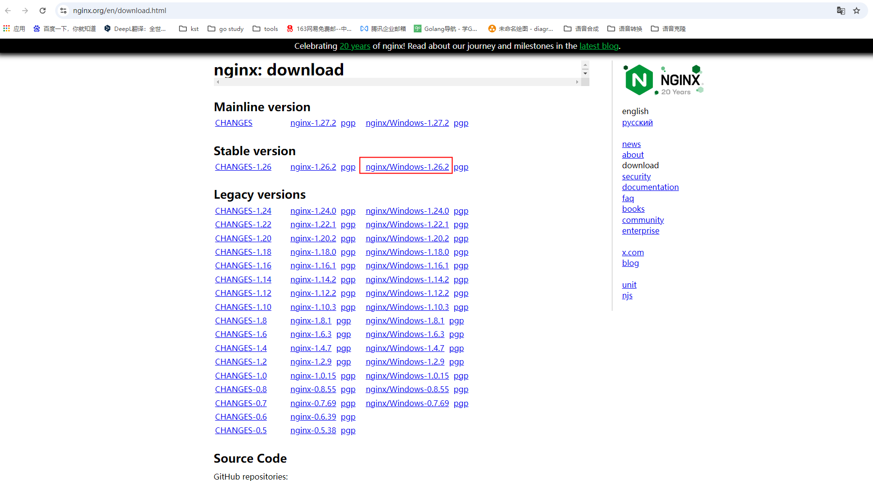Screen dimensions: 873x481
Task: Click the address bar URL field
Action: 436,11
